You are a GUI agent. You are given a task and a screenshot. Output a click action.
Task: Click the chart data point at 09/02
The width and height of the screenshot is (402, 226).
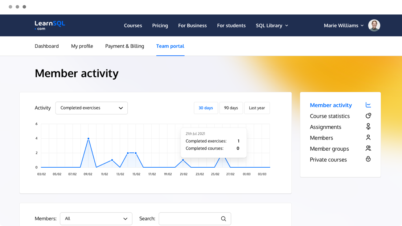[88, 138]
